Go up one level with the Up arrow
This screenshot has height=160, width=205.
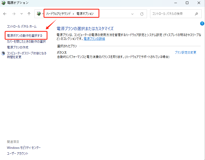(x=29, y=14)
